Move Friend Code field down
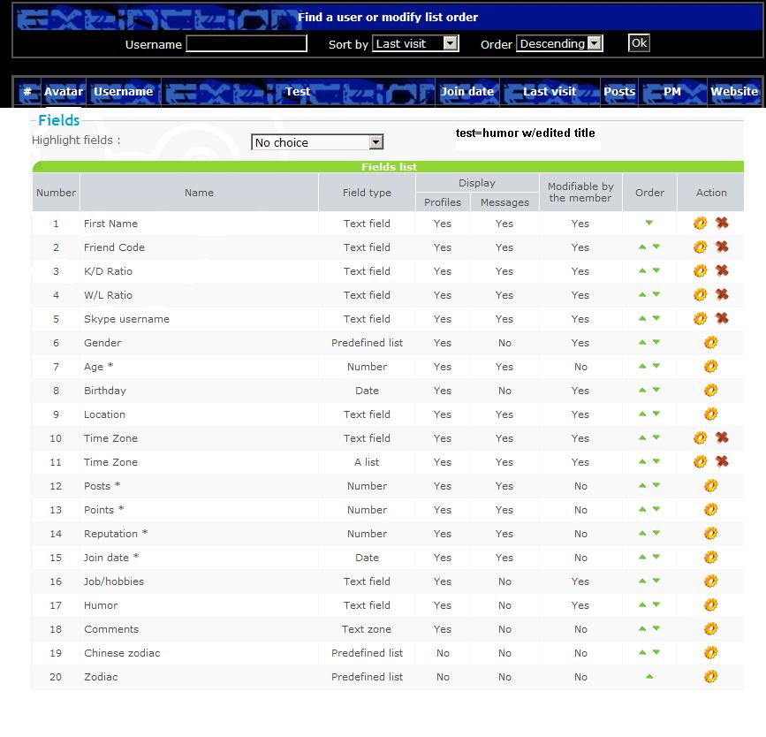This screenshot has width=766, height=737. [656, 247]
